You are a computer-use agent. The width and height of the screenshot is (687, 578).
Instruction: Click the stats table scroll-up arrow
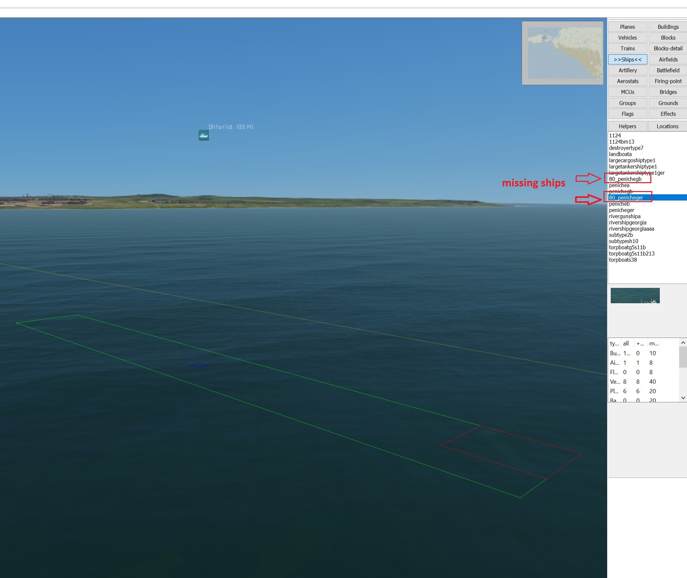(x=683, y=343)
